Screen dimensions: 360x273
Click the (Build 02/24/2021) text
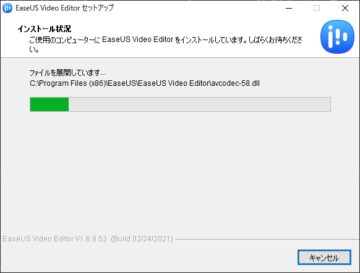[x=142, y=239]
